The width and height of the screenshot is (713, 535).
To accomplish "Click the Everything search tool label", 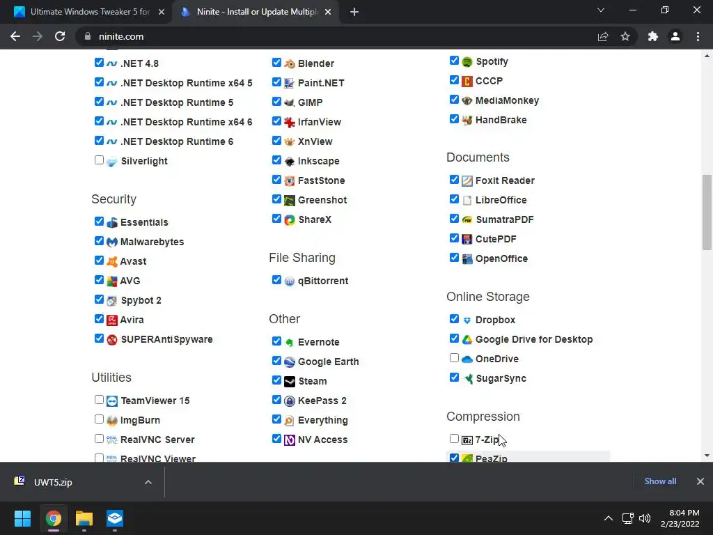I will pos(323,421).
